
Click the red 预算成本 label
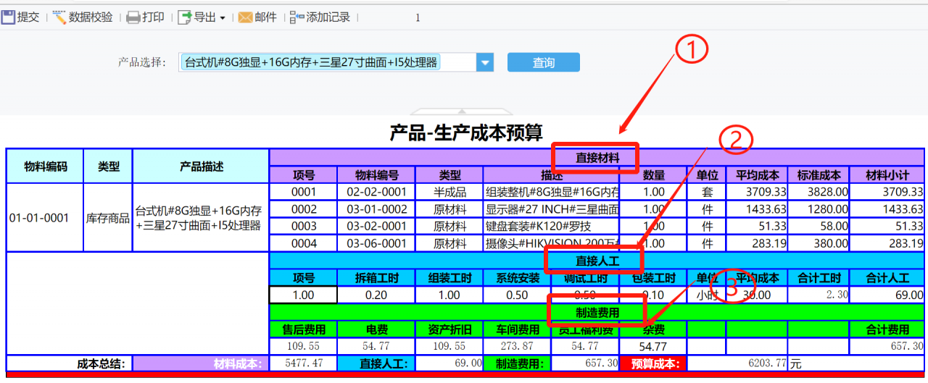click(653, 363)
